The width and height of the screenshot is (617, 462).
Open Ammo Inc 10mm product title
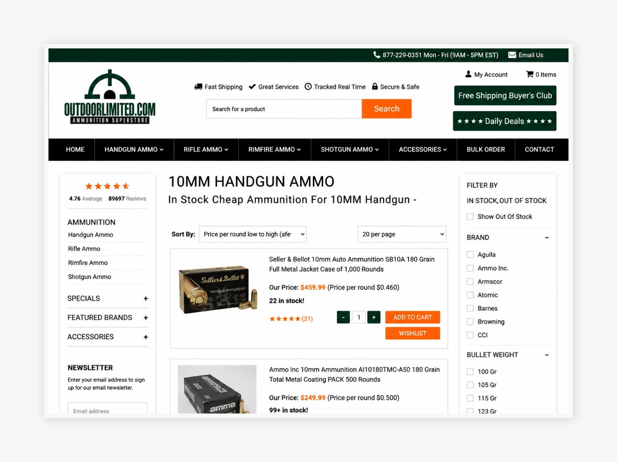[354, 374]
